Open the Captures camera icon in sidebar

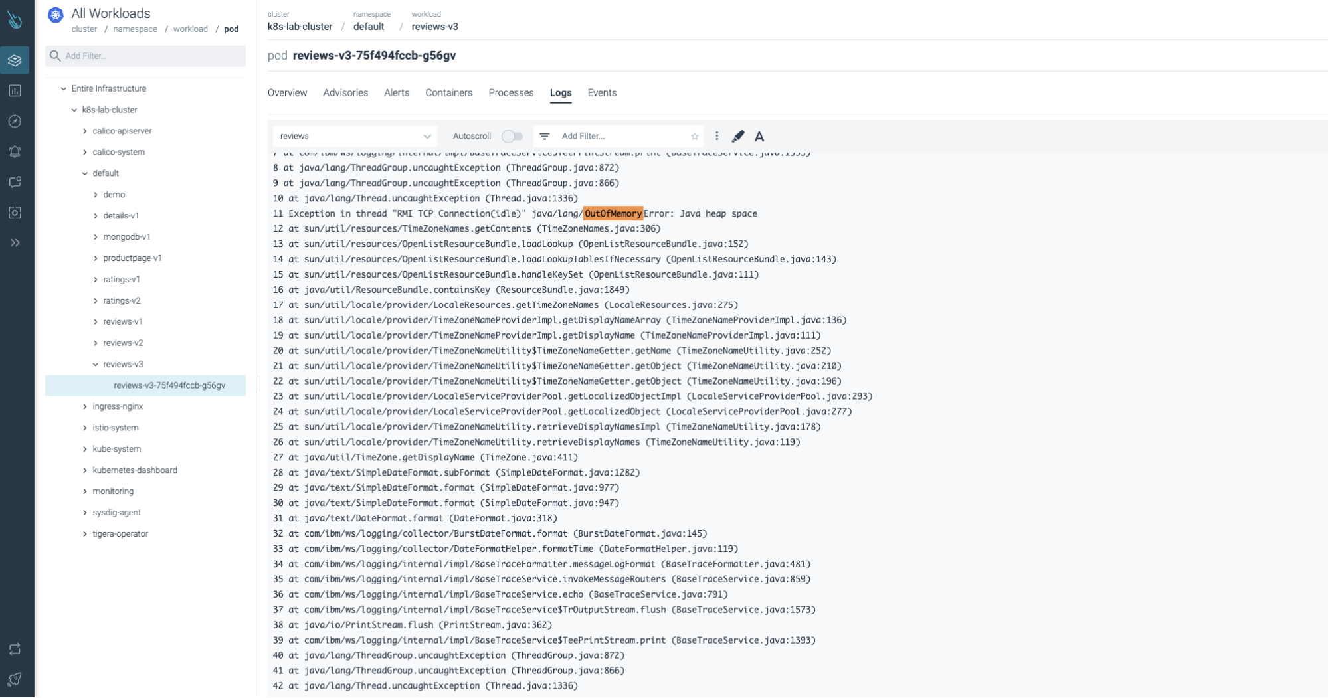coord(15,213)
